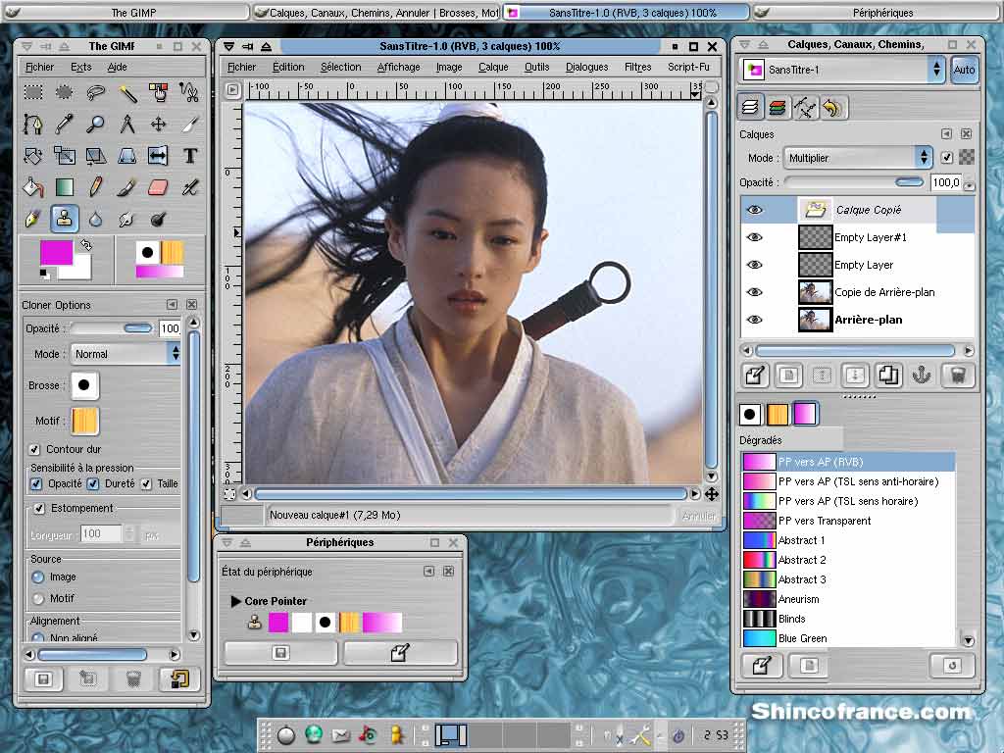Click the Longueur input field
This screenshot has width=1004, height=753.
[x=102, y=534]
